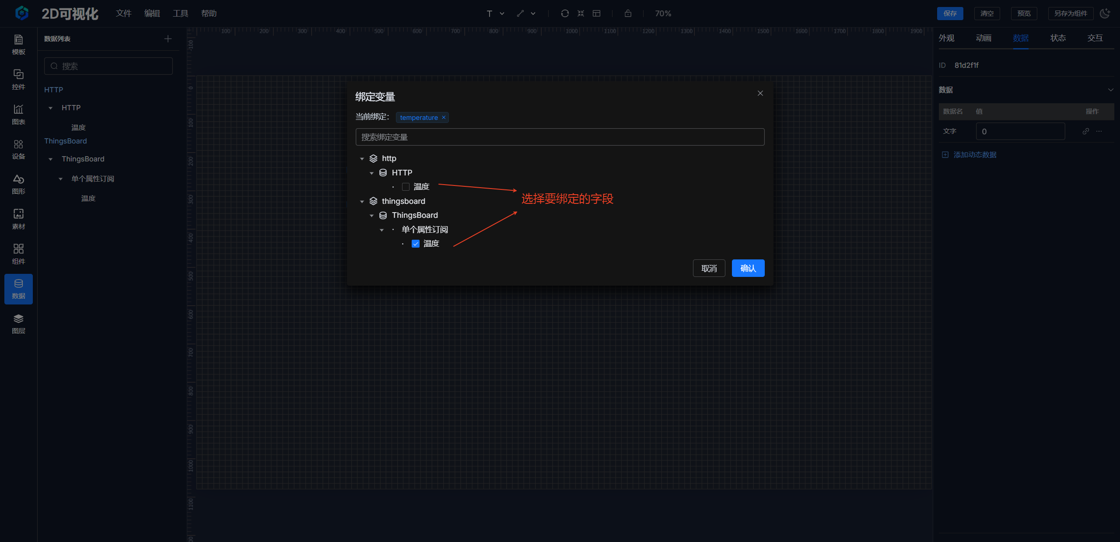Open the 图层 layers sidebar panel
The height and width of the screenshot is (542, 1120).
pos(18,324)
